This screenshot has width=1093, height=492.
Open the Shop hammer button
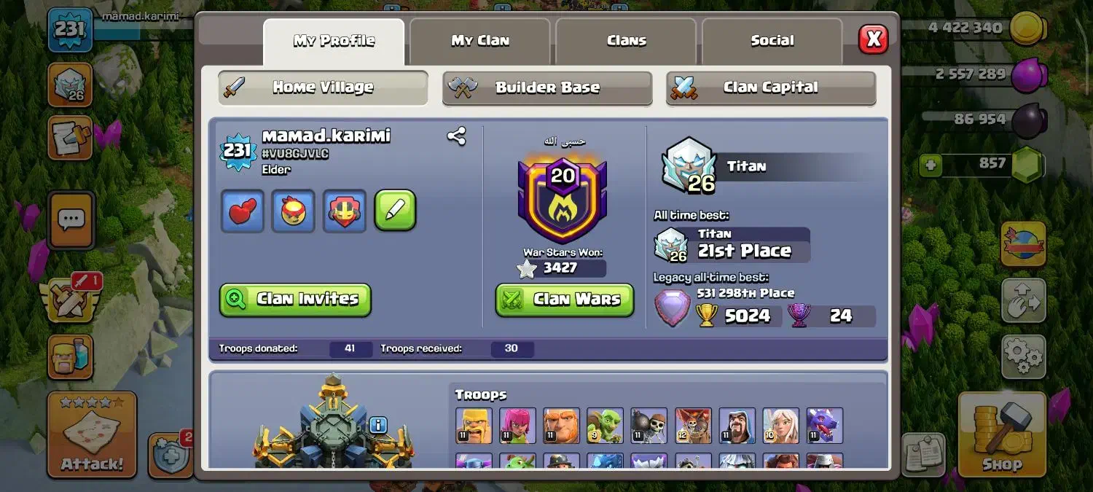pyautogui.click(x=1002, y=434)
